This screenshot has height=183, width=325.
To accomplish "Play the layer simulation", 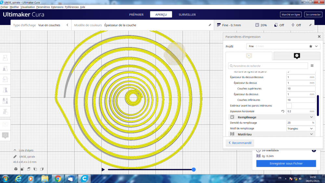I will [103, 169].
